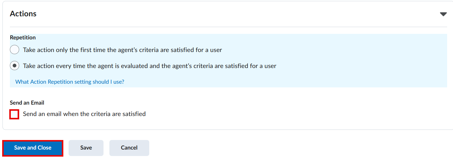Open "What Action Repetition setting should I use?" link
The width and height of the screenshot is (453, 160).
pos(70,82)
